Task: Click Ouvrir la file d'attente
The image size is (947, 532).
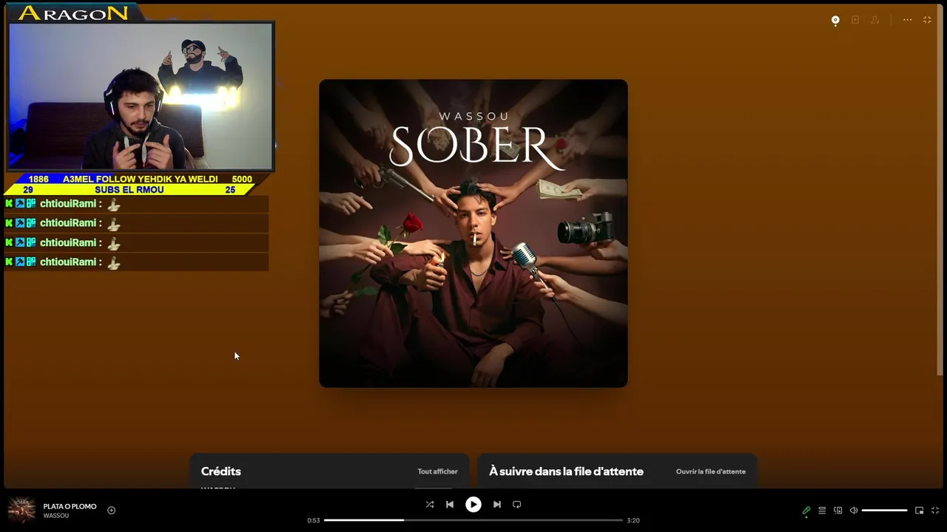Action: point(711,471)
